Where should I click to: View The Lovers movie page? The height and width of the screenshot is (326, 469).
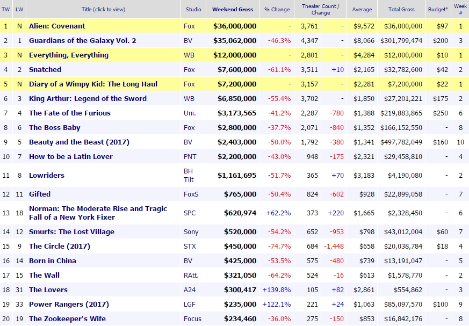point(48,290)
